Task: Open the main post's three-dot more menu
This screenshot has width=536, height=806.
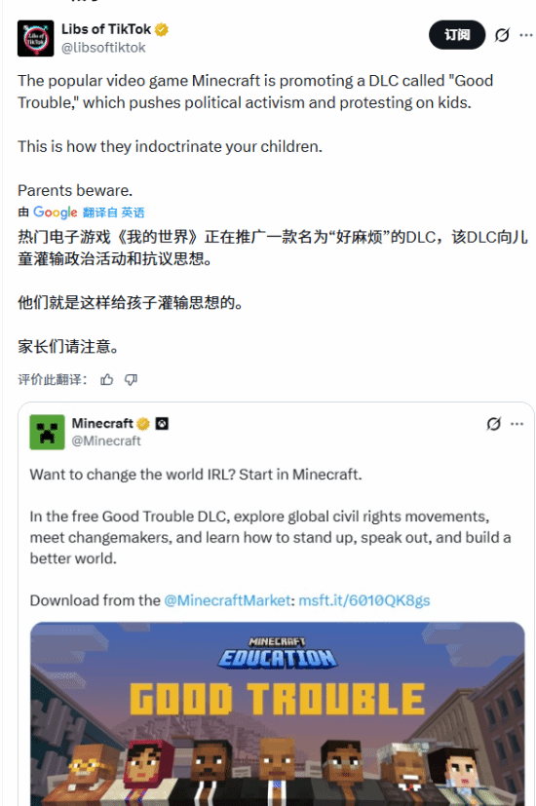Action: click(525, 35)
